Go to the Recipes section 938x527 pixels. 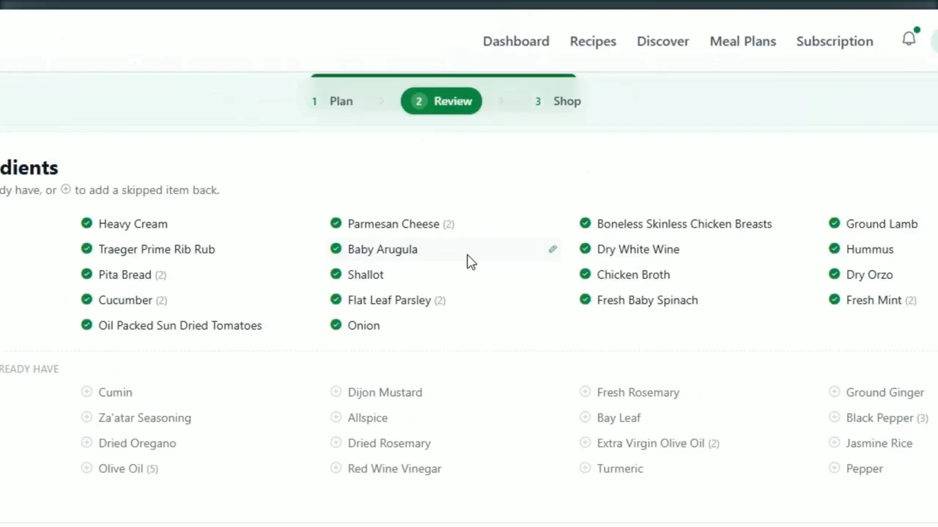593,41
